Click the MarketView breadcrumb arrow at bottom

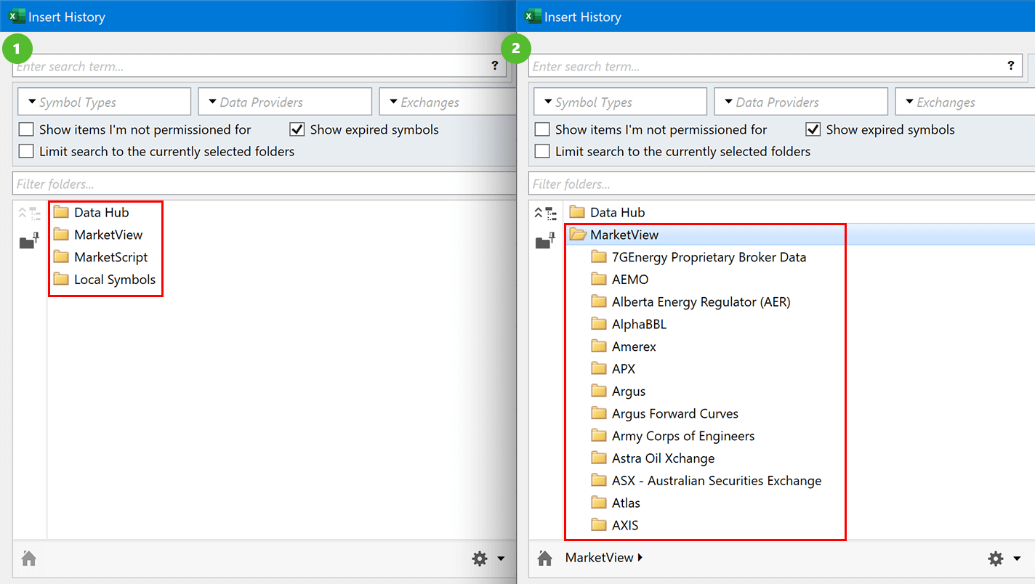point(640,558)
